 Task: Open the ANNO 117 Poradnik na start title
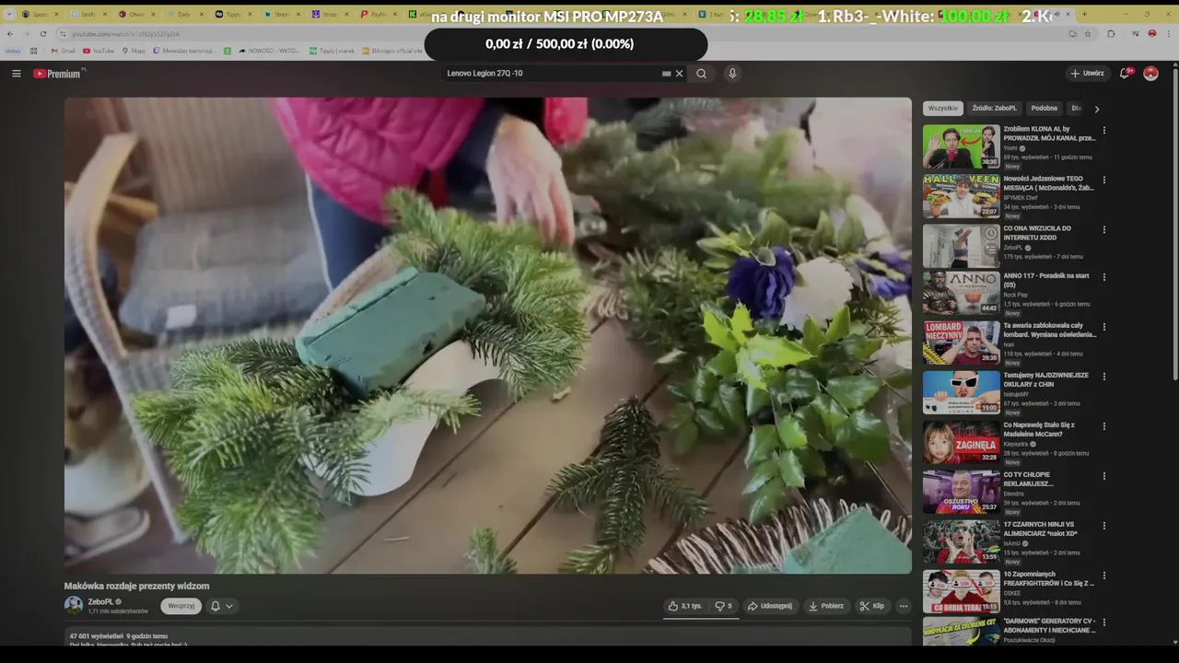[1046, 281]
